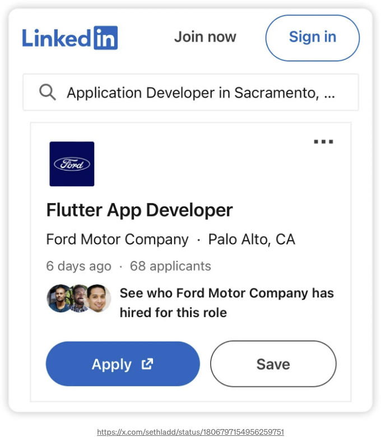The width and height of the screenshot is (381, 437).
Task: Click the Sign in button
Action: click(313, 38)
